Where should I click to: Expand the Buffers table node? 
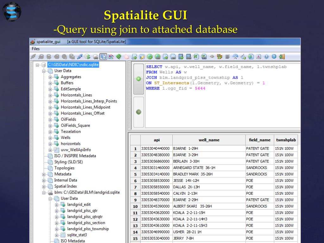tap(50, 83)
